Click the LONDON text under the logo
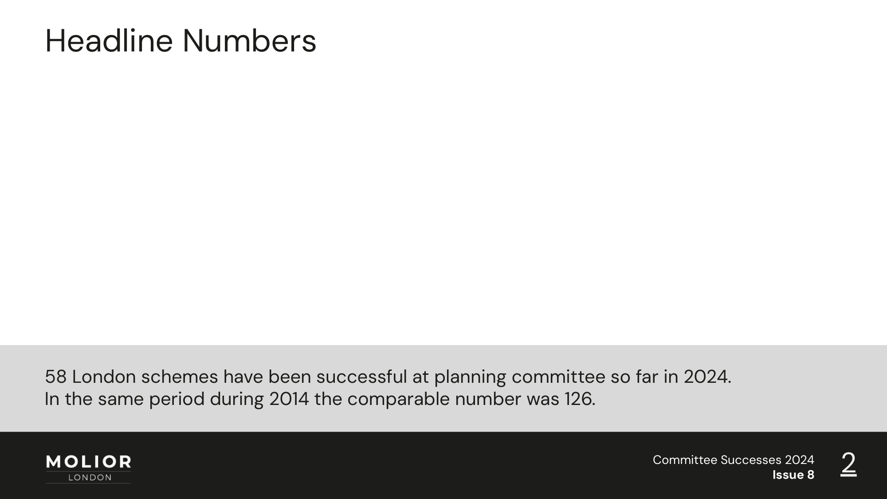Screen dimensions: 887x499 tap(90, 478)
